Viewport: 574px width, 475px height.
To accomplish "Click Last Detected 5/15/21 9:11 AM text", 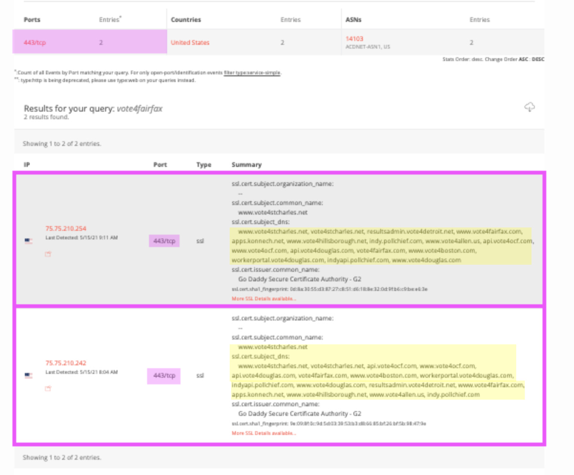I will click(x=82, y=237).
